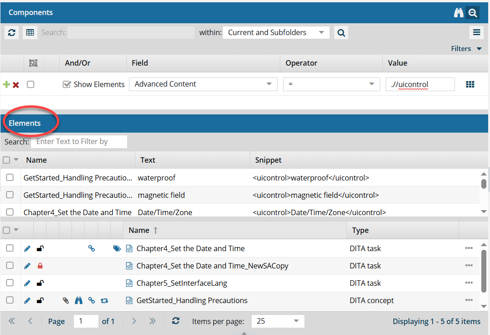The width and height of the screenshot is (490, 335).
Task: Select all components with the lower grid header checkbox
Action: [x=6, y=230]
